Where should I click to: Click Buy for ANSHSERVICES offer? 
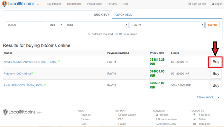216,85
